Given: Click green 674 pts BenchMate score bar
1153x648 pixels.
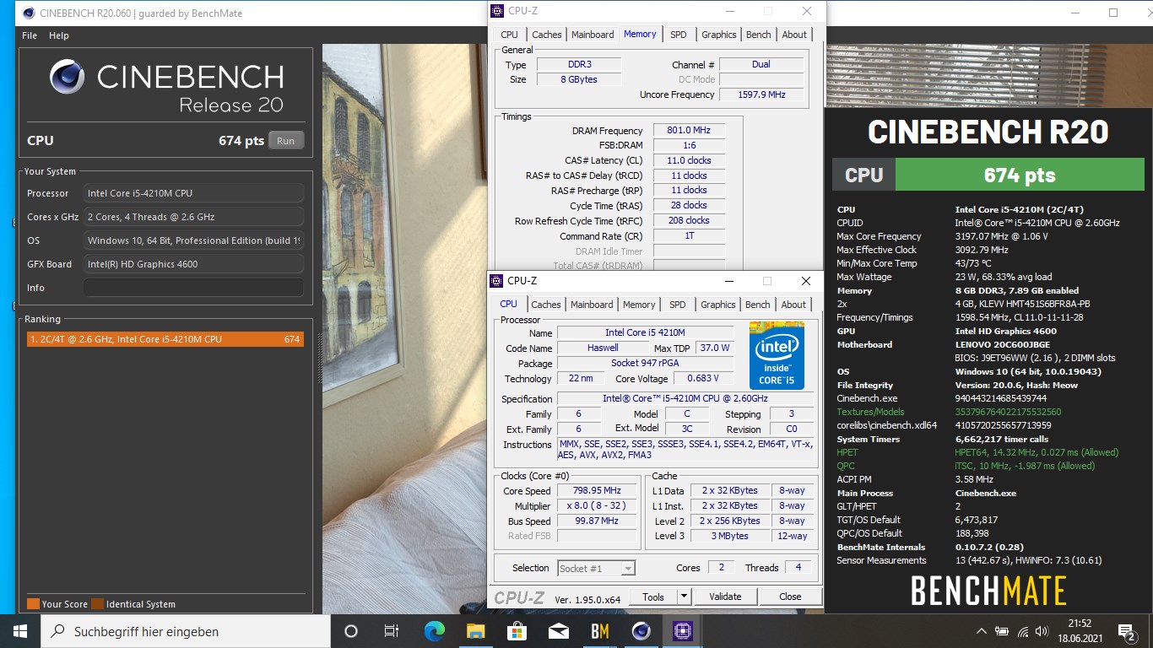Looking at the screenshot, I should point(1020,175).
